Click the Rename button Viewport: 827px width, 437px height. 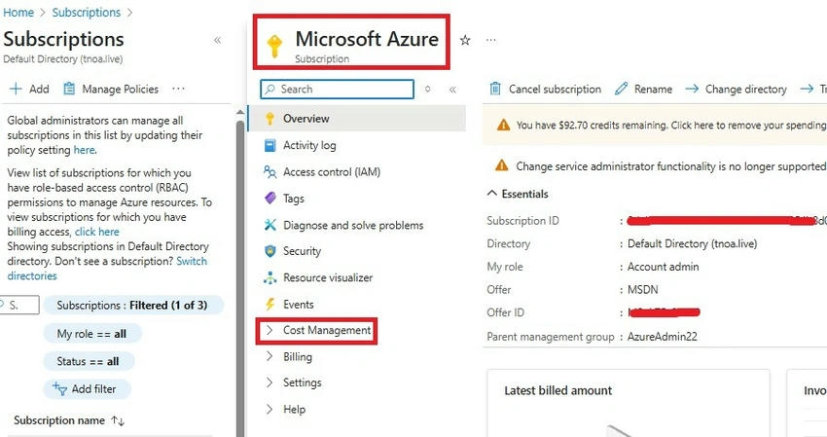tap(643, 89)
